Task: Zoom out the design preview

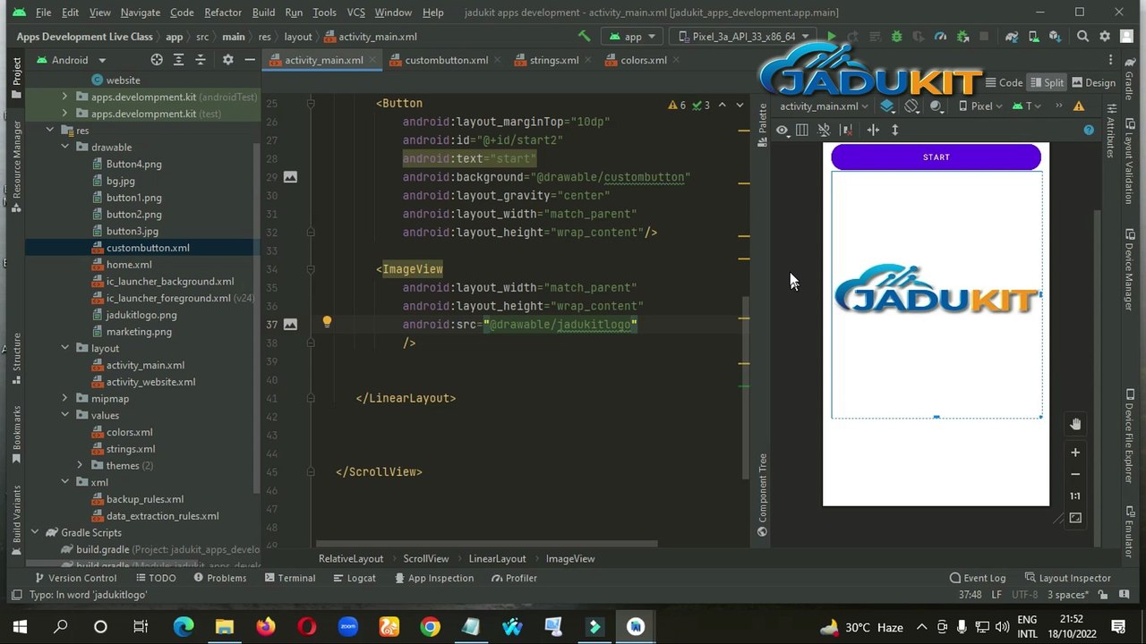Action: coord(1075,474)
